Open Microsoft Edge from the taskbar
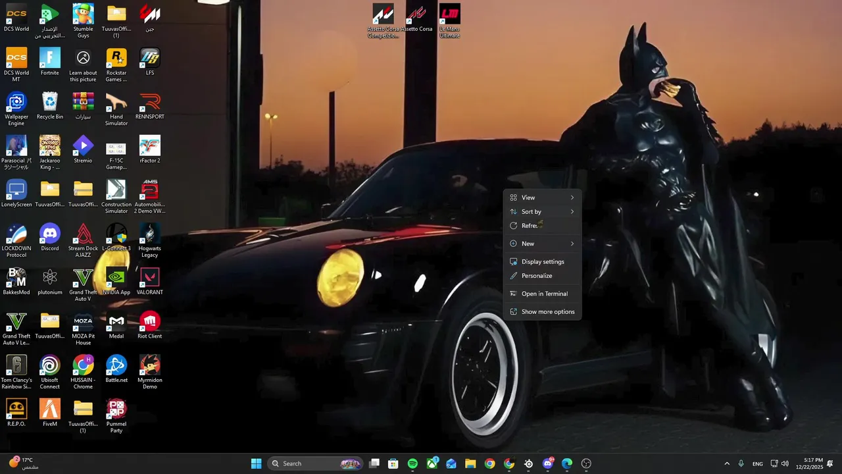Image resolution: width=842 pixels, height=474 pixels. (567, 463)
